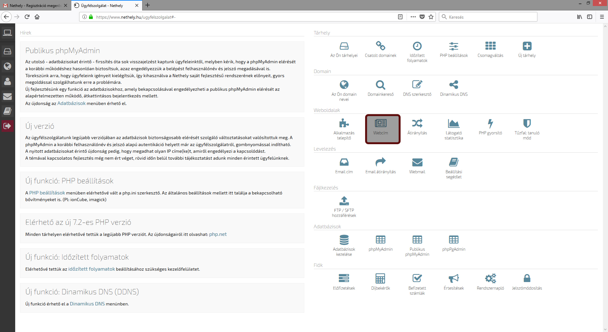
Task: Toggle reader view in the address bar
Action: [400, 17]
